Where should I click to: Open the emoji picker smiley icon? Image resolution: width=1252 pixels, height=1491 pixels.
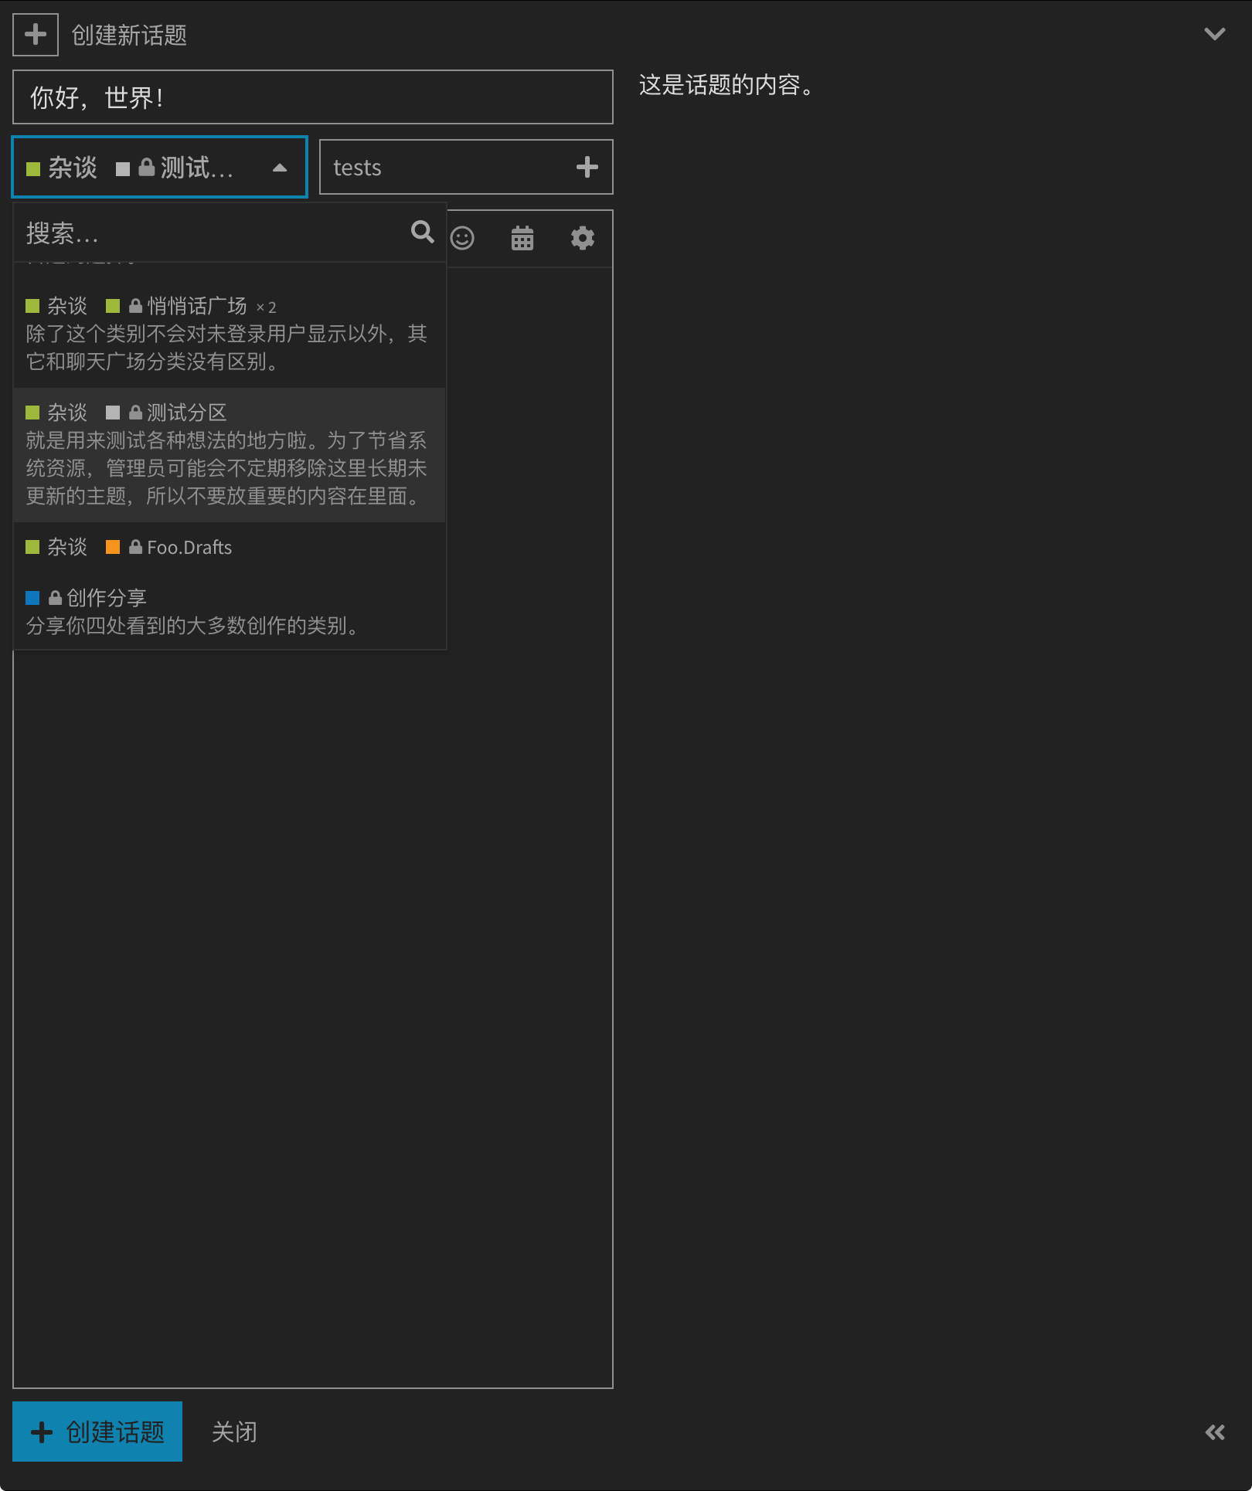pos(462,238)
